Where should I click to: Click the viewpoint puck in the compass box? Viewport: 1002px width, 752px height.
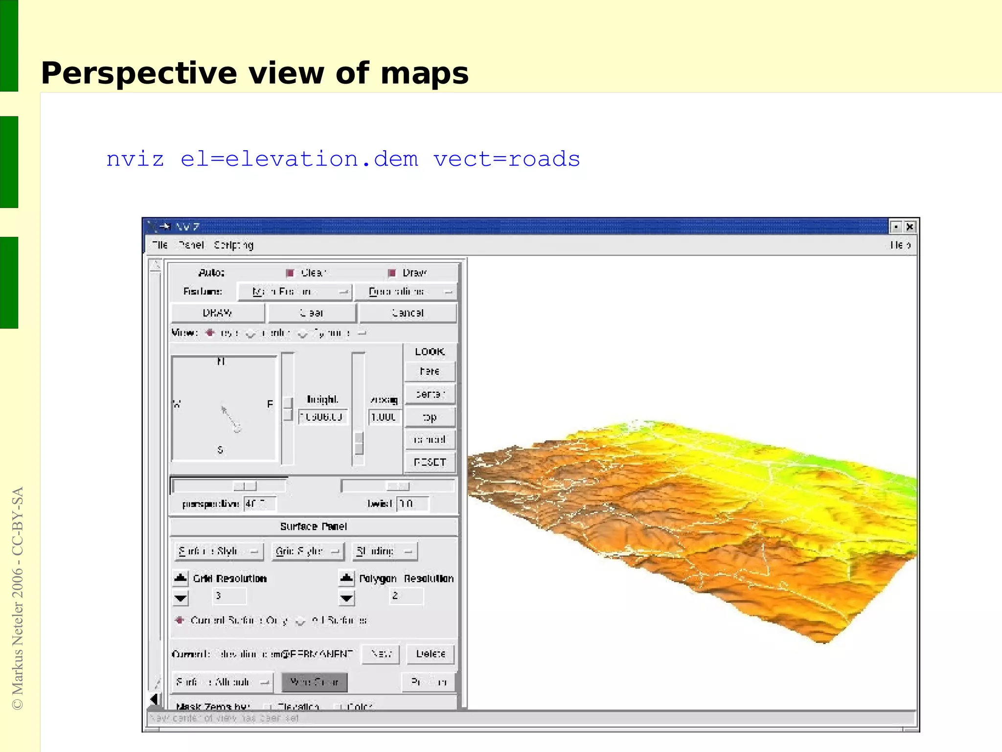[237, 429]
